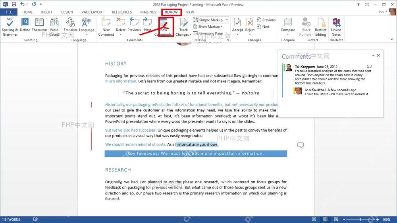Open the Translate options

coord(70,27)
